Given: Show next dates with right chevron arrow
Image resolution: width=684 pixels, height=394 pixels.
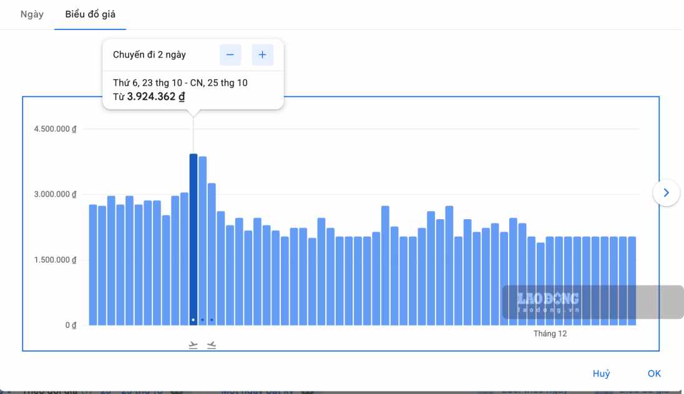Looking at the screenshot, I should 666,192.
